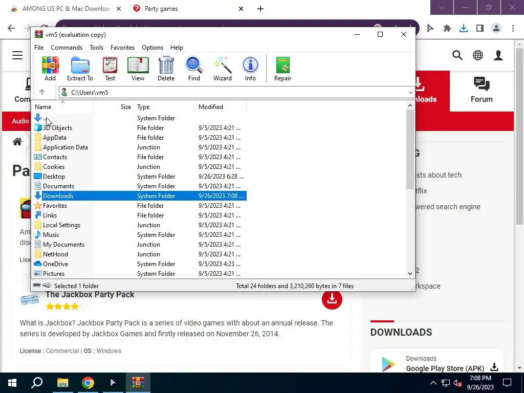Expand the WinRAR address path dropdown
Viewport: 524px width, 393px height.
pos(410,92)
